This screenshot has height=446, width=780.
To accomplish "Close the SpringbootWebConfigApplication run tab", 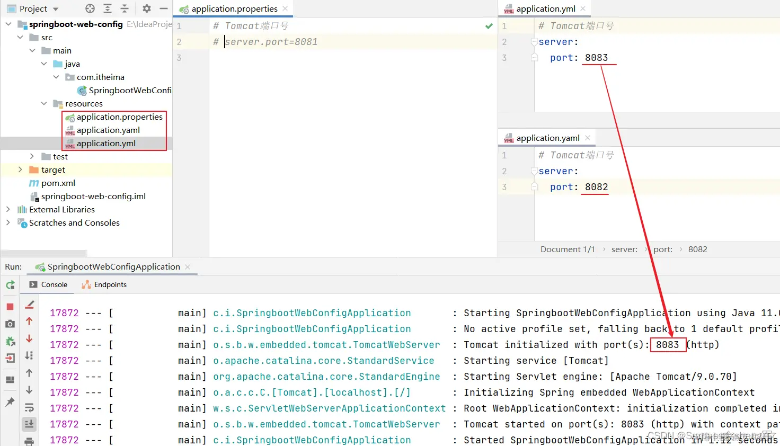I will pos(188,266).
